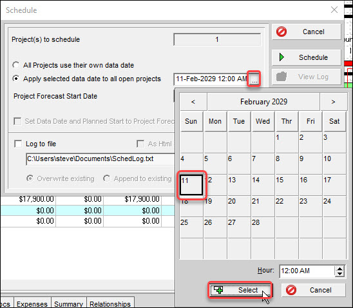Click the Thr weekday header
353x308 pixels.
pos(287,121)
